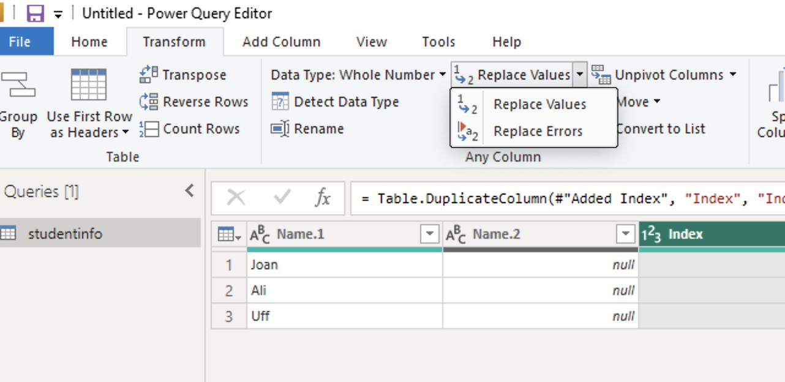785x382 pixels.
Task: Click the Group By button
Action: click(x=18, y=103)
